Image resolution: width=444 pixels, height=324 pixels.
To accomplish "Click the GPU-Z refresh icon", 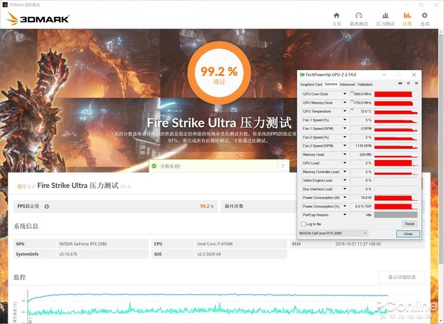I will point(408,84).
